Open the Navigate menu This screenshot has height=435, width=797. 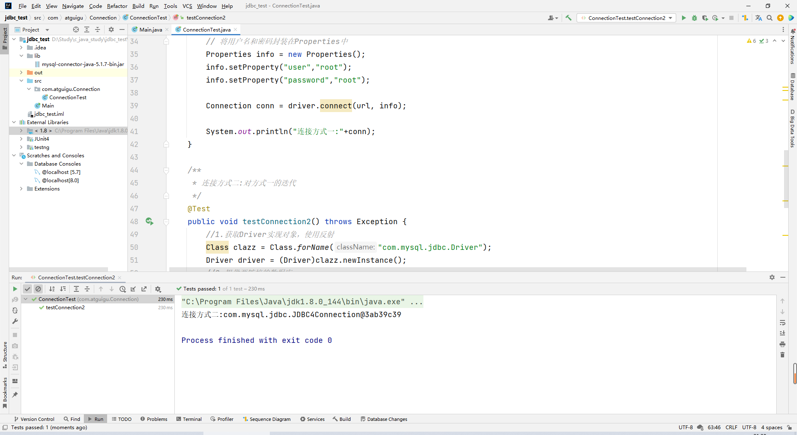tap(73, 6)
